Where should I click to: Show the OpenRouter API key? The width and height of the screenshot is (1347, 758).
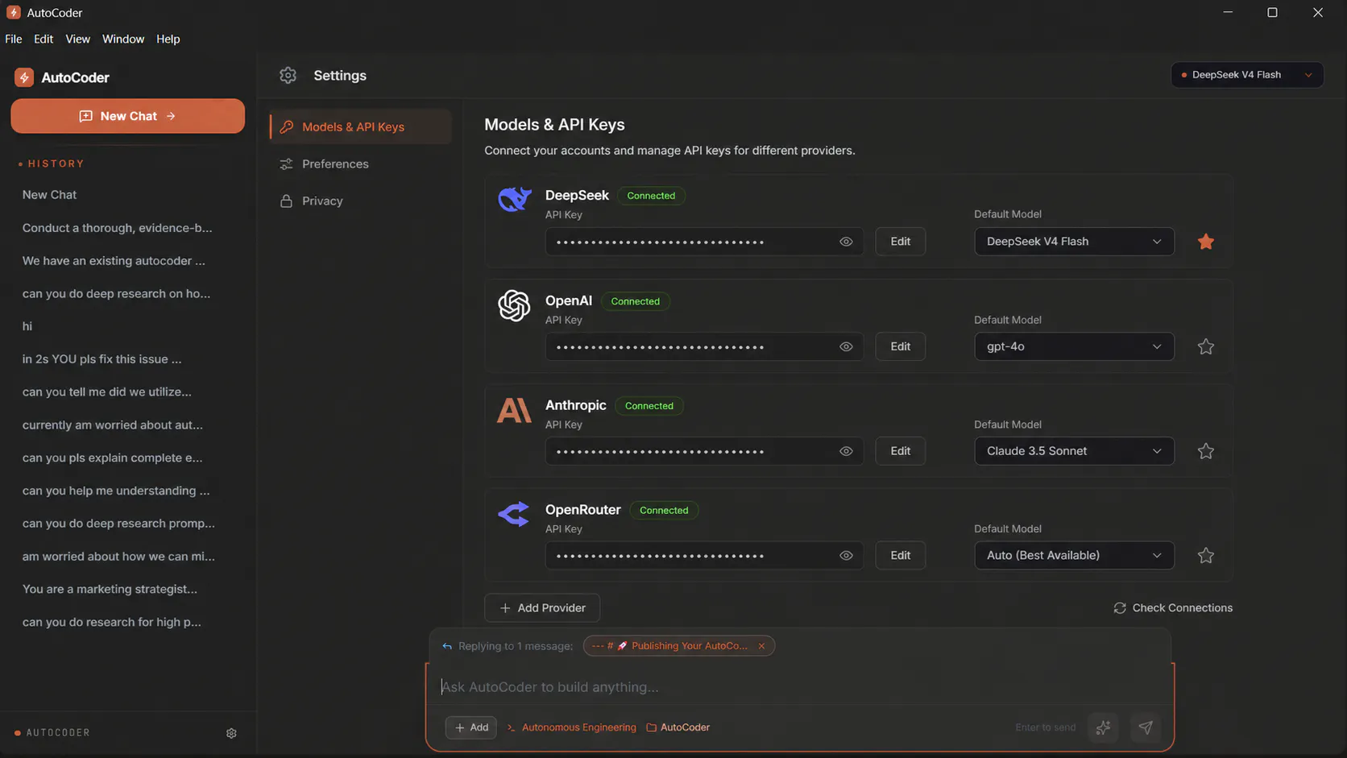(x=846, y=555)
